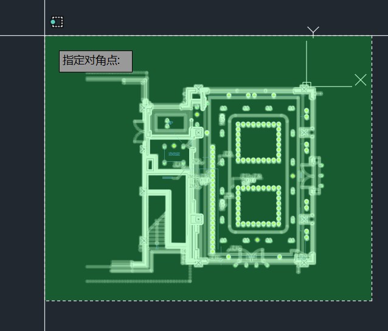
Task: Click the UCS origin square marker
Action: (307, 86)
